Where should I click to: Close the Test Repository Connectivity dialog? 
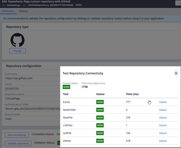tap(176, 73)
